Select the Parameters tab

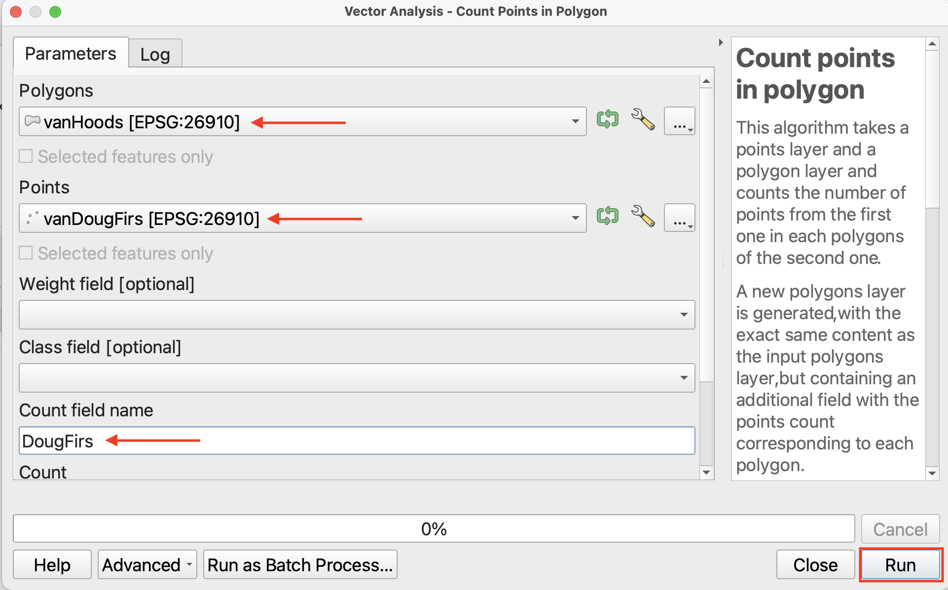(71, 53)
